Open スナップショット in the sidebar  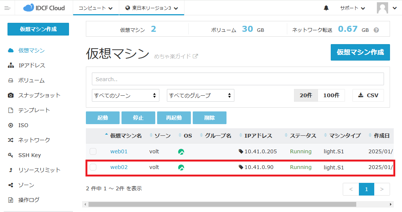coord(39,95)
